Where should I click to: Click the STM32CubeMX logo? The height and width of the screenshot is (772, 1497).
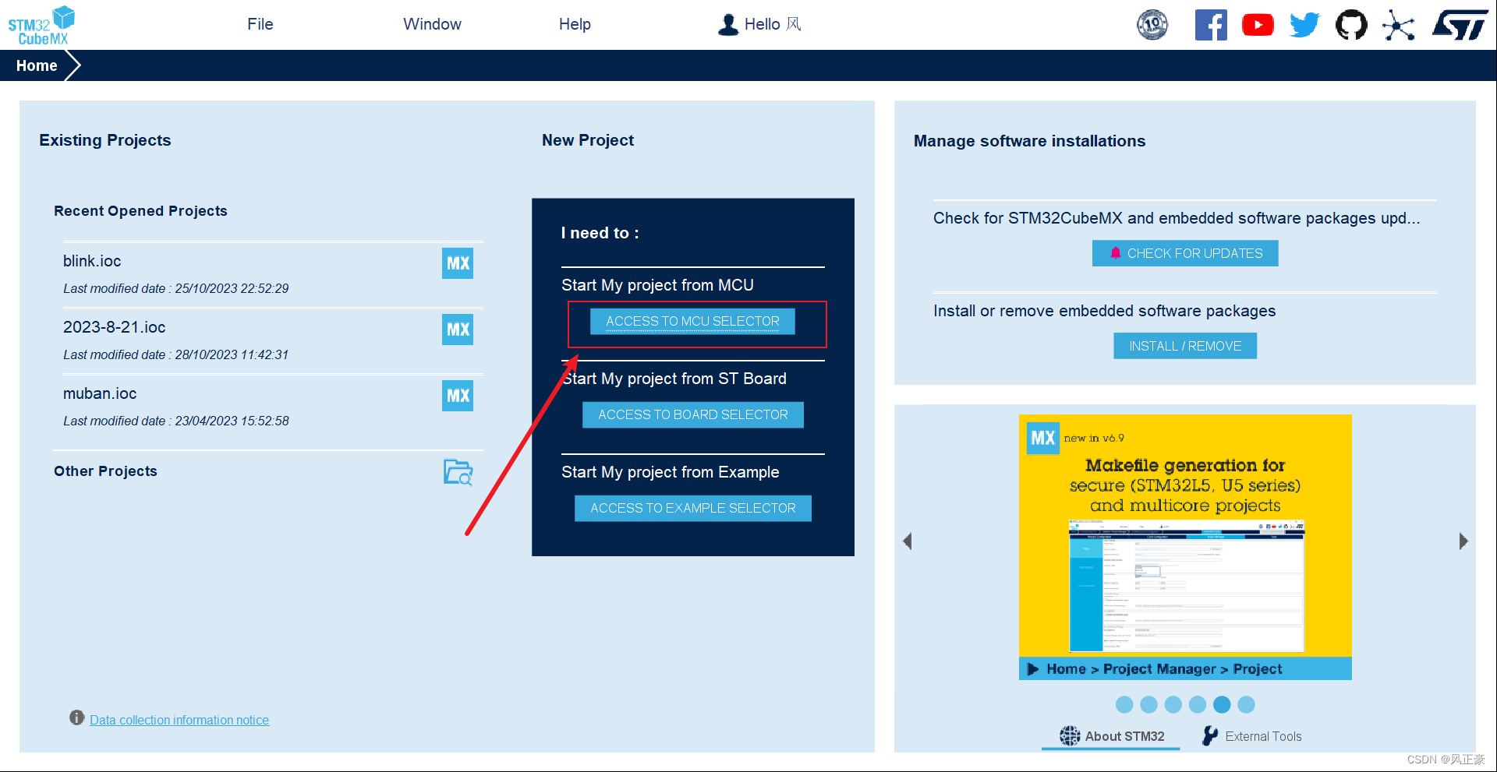click(x=41, y=26)
